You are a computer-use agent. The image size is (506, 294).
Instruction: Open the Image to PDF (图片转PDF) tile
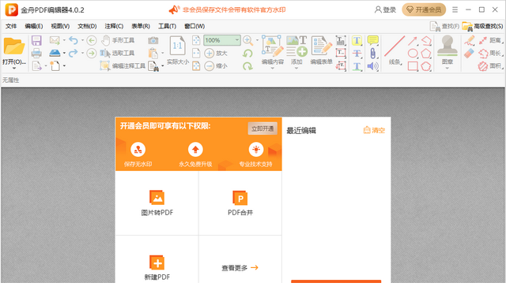tap(157, 203)
